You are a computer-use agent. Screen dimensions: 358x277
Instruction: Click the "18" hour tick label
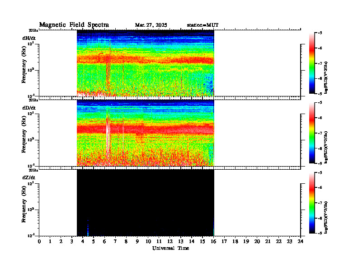point(235,242)
